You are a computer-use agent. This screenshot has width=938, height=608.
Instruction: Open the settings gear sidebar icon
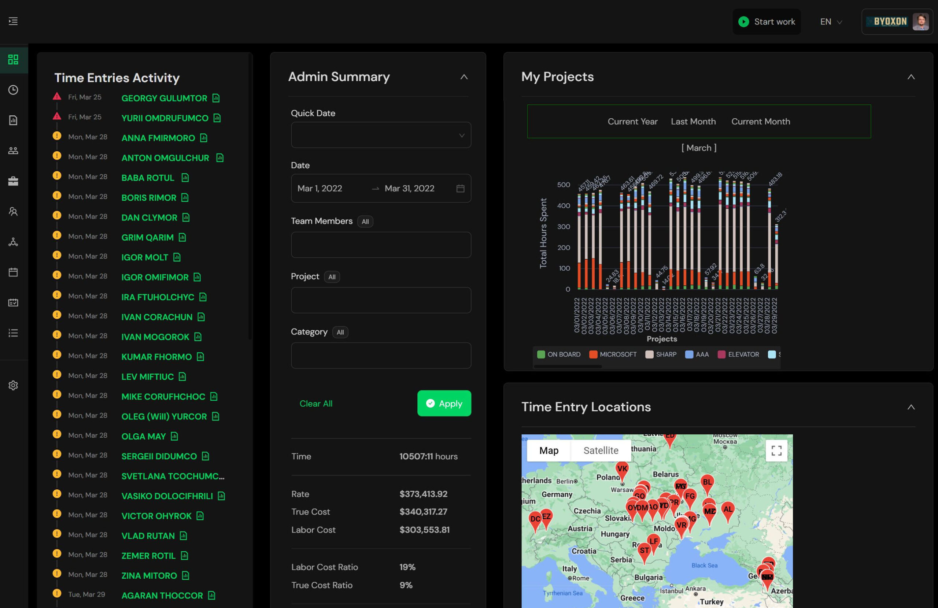pos(13,385)
